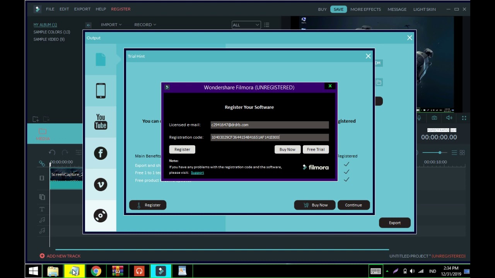Click the Registration code field

(270, 137)
